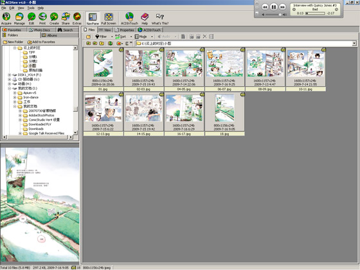Switch to the Albums tab
This screenshot has width=360, height=270.
(x=60, y=35)
